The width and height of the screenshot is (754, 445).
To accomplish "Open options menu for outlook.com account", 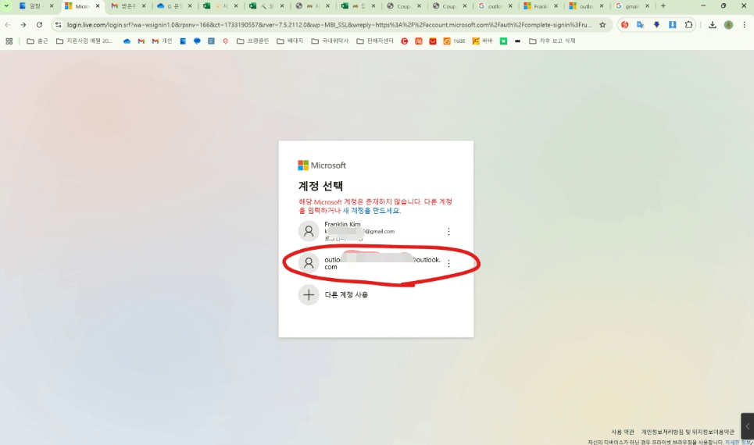I will (x=448, y=263).
